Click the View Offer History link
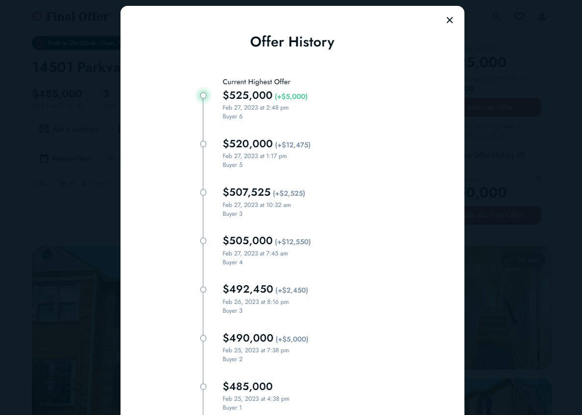This screenshot has width=582, height=415. click(x=495, y=156)
